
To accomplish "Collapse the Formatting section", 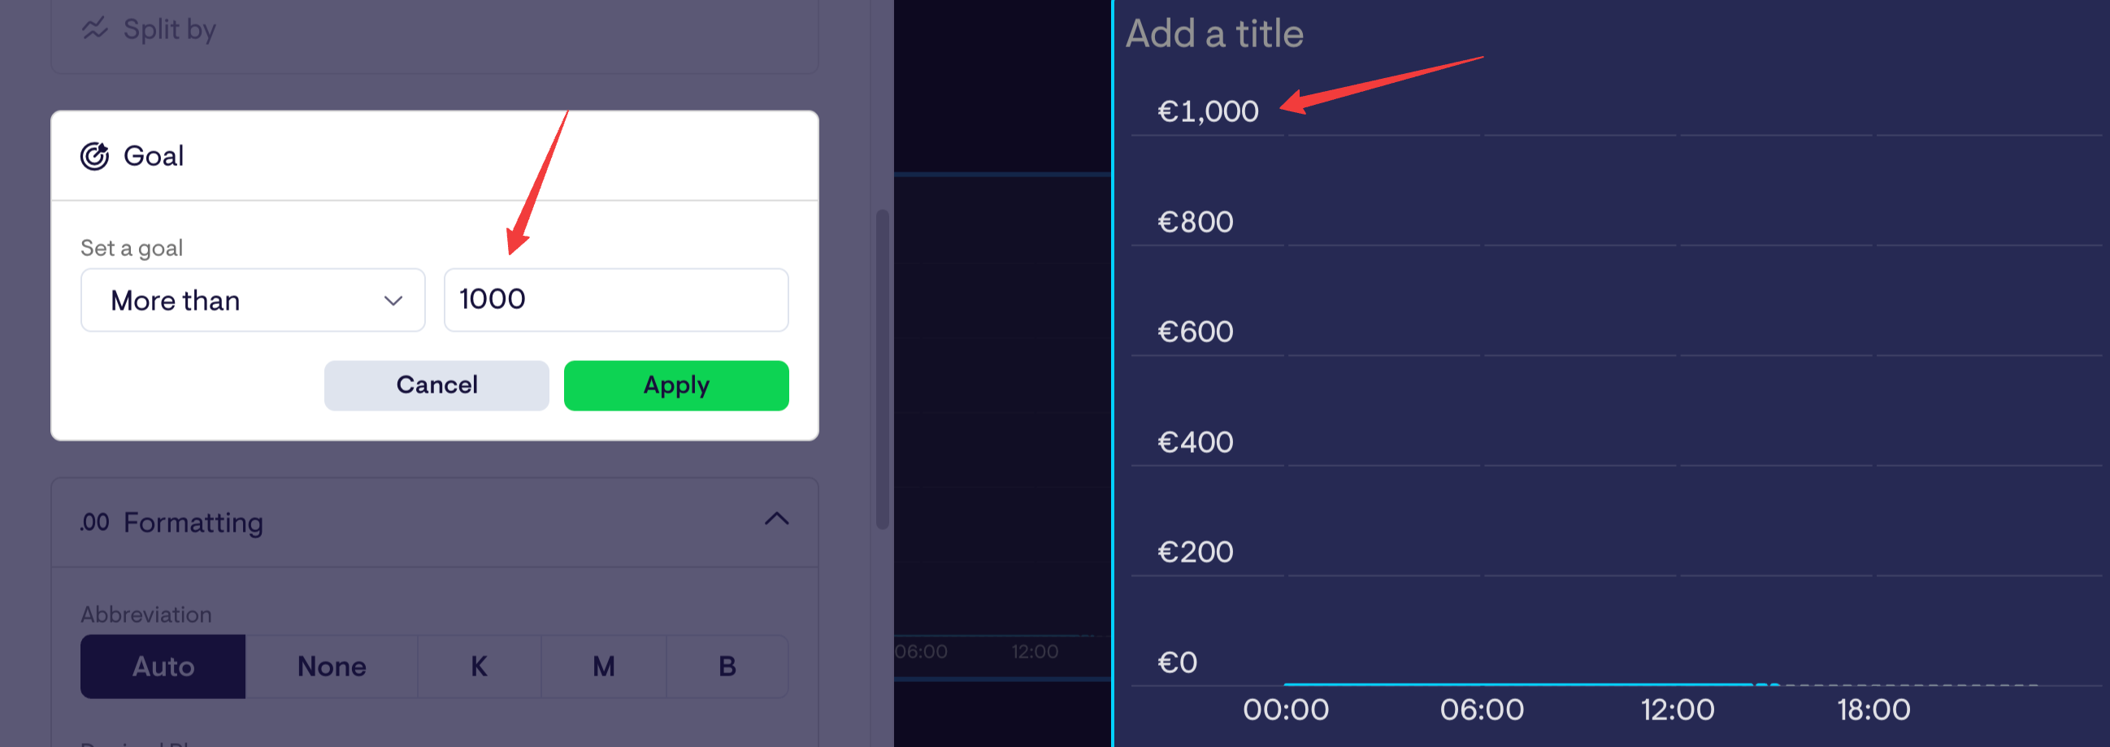I will [x=779, y=520].
